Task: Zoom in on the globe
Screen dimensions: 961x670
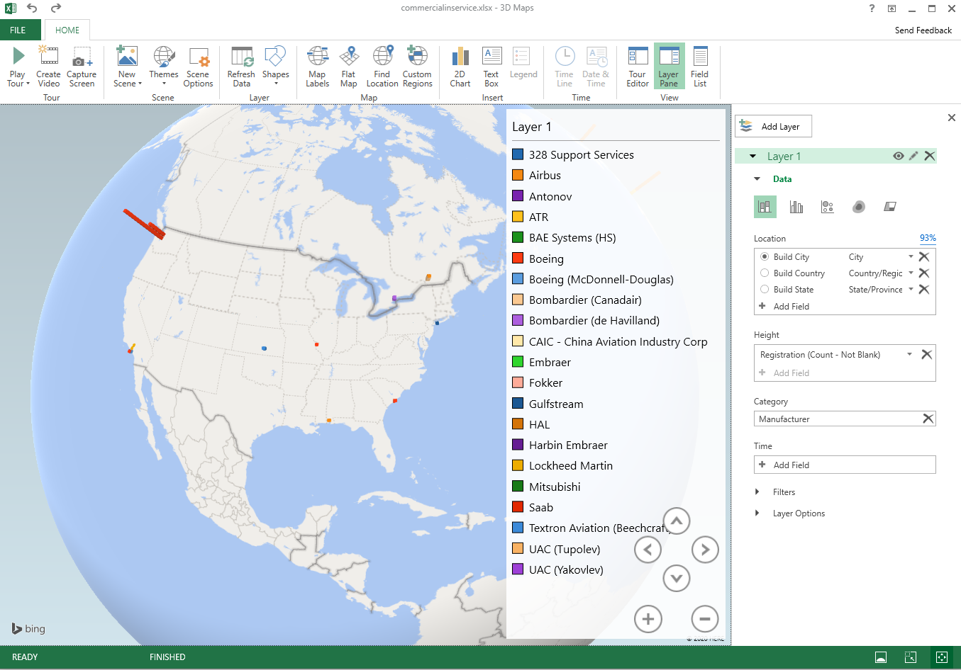Action: [648, 619]
